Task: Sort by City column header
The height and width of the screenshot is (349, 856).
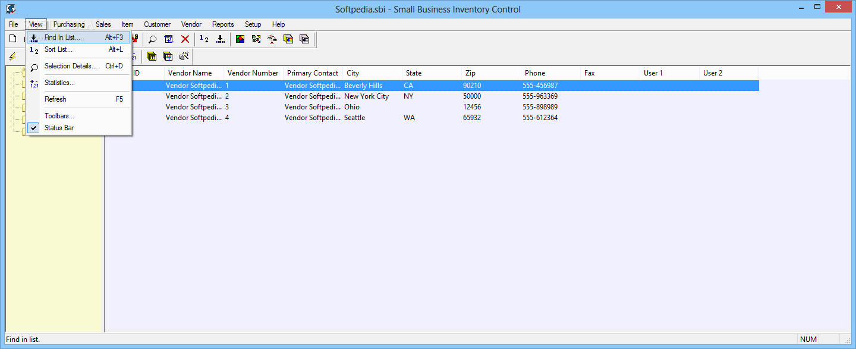Action: click(372, 73)
